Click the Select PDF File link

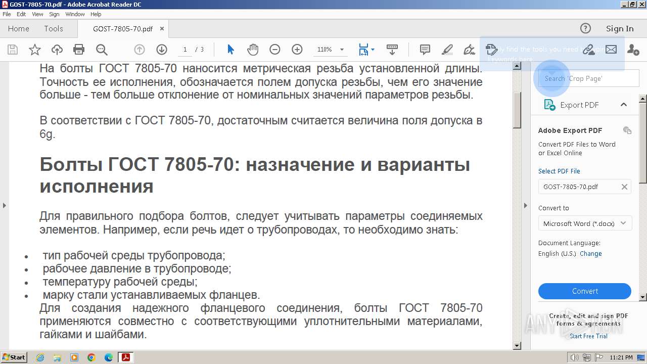point(559,171)
